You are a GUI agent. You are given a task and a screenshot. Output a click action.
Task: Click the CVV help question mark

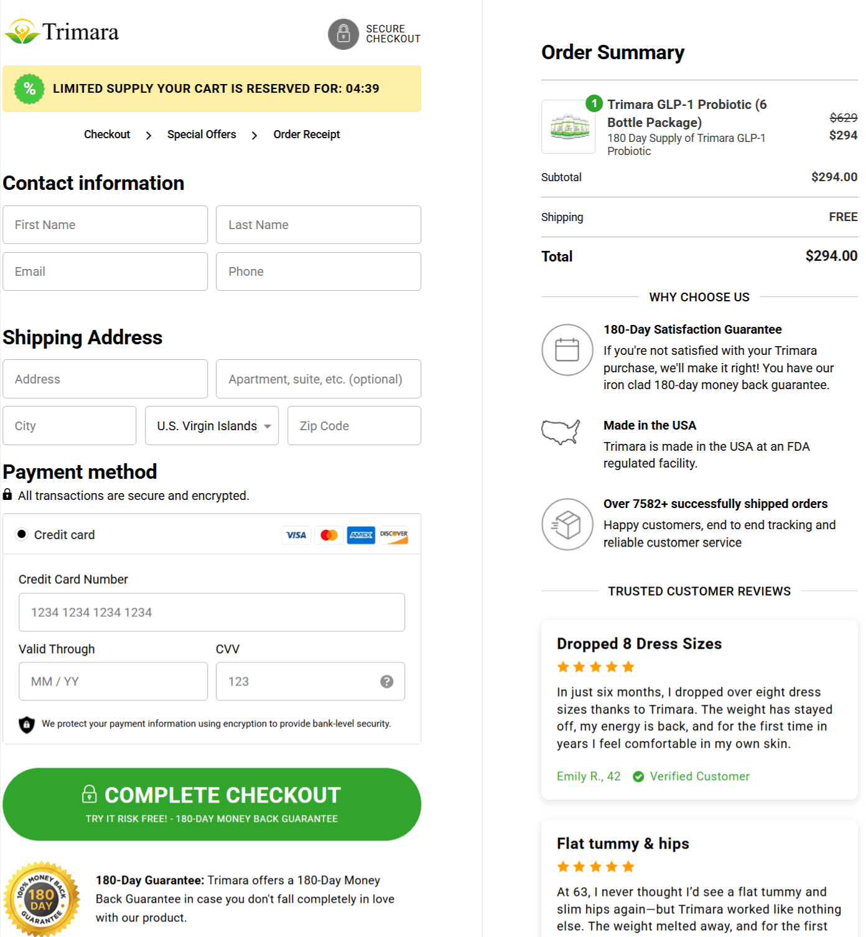[x=387, y=681]
